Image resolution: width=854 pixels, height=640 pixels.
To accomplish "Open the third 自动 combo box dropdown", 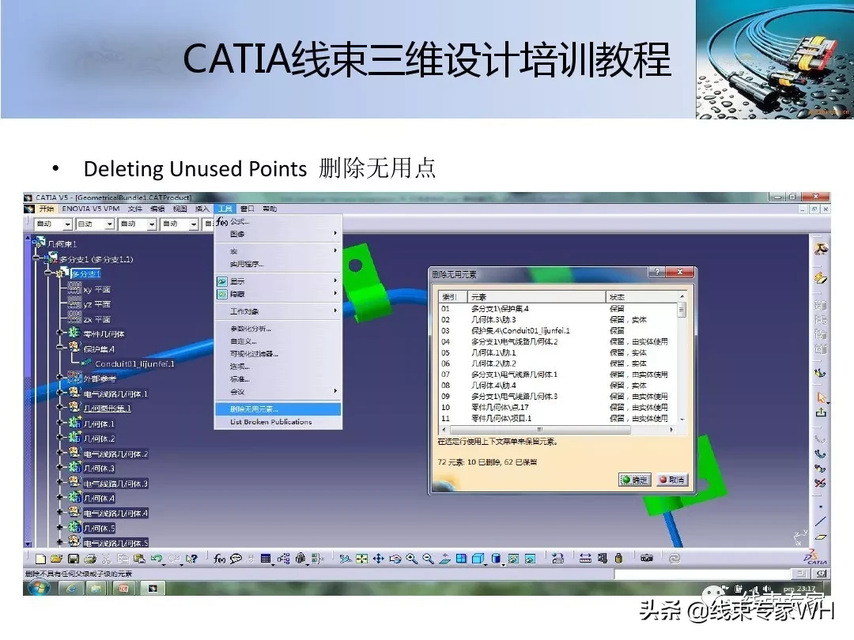I will (152, 224).
